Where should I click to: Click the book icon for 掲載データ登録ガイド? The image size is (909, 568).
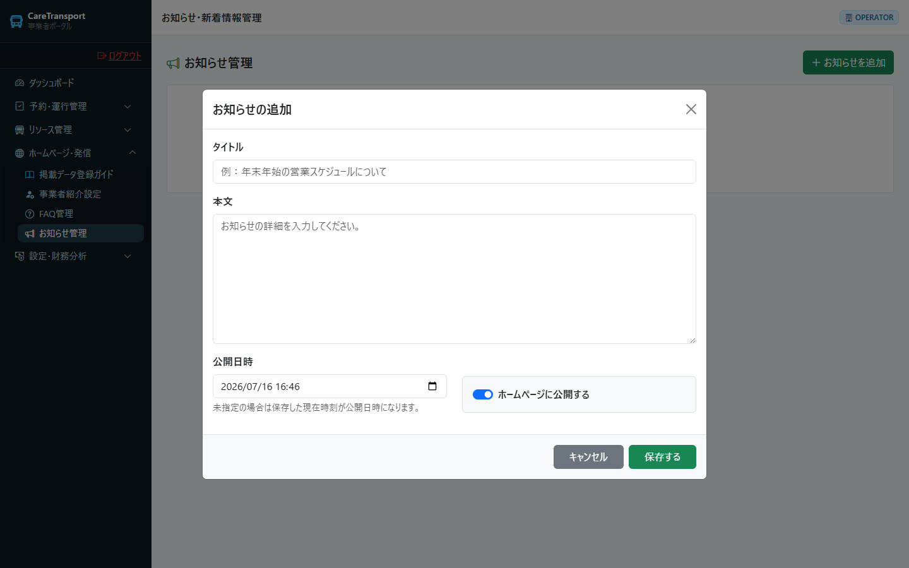(x=30, y=175)
